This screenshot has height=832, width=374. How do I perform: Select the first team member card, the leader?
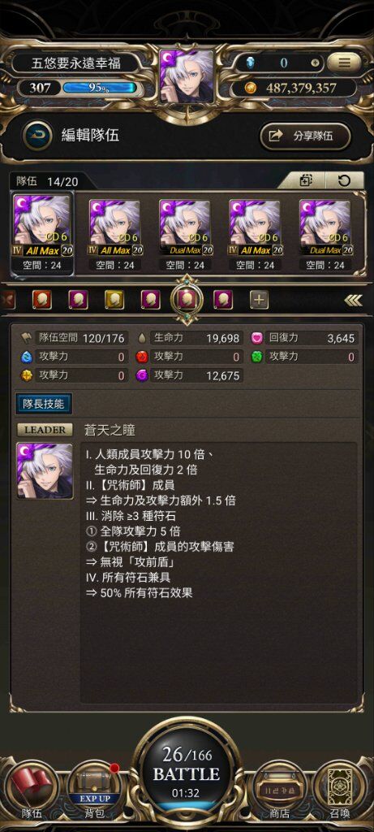coord(42,233)
